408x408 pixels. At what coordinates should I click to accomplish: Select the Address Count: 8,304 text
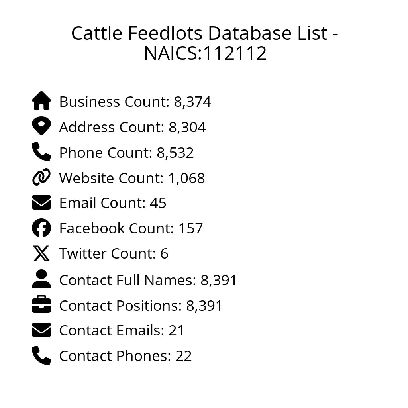[x=133, y=127]
